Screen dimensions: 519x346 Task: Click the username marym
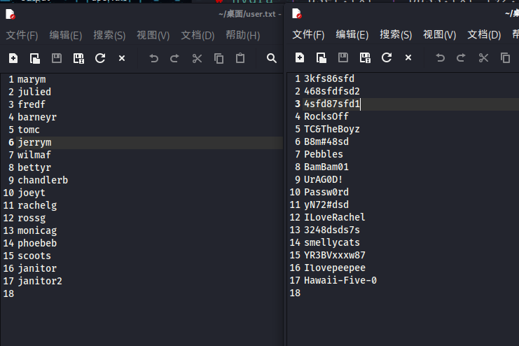(x=32, y=79)
